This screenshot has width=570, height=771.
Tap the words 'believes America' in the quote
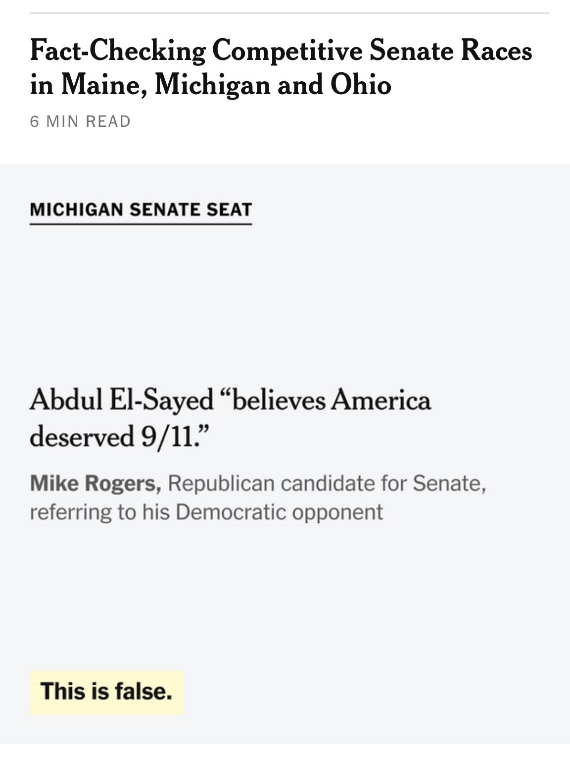(x=327, y=399)
